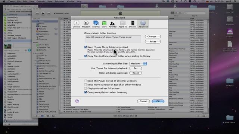Open the Controls menu
Screen dimensions: 239x134
click(41, 1)
